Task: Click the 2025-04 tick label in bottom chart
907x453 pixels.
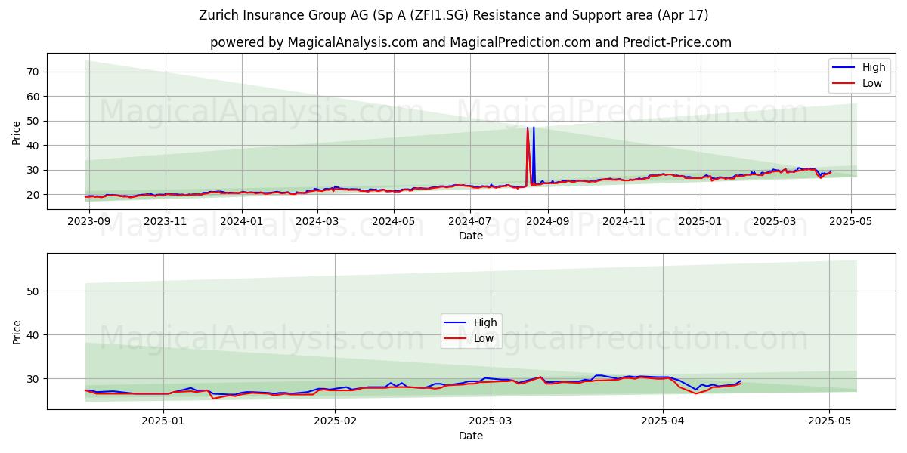Action: tap(663, 421)
